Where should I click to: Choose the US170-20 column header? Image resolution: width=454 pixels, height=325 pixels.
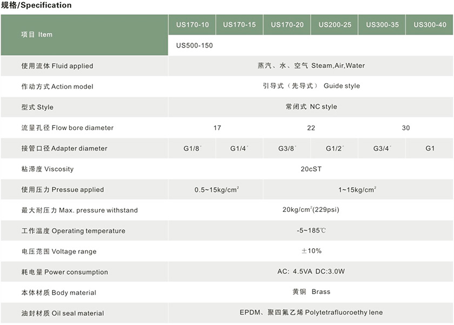tap(287, 25)
